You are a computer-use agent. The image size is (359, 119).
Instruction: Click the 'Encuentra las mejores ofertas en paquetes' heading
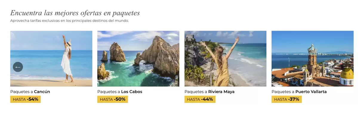[75, 13]
